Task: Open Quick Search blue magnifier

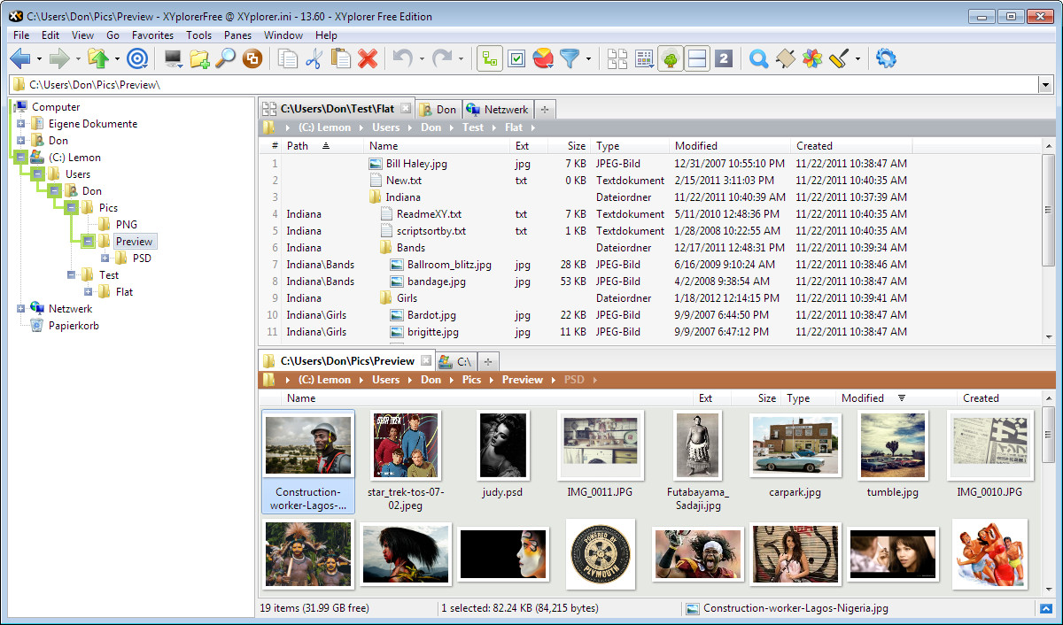Action: point(758,59)
